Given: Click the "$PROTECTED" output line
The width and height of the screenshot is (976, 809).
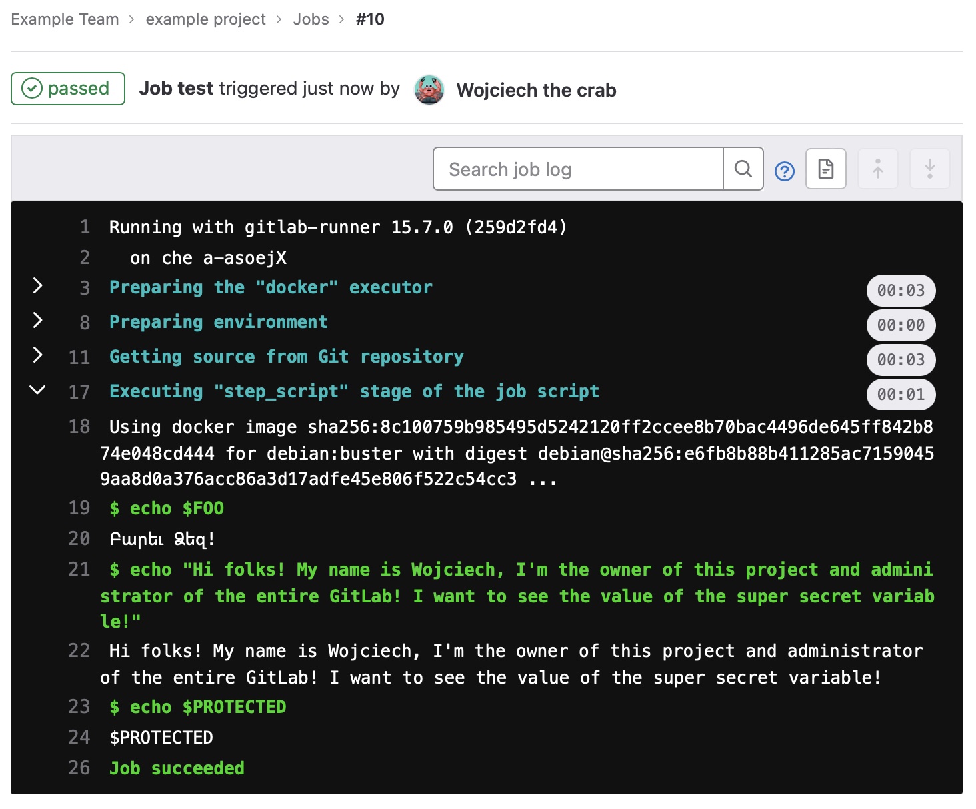Looking at the screenshot, I should (161, 738).
